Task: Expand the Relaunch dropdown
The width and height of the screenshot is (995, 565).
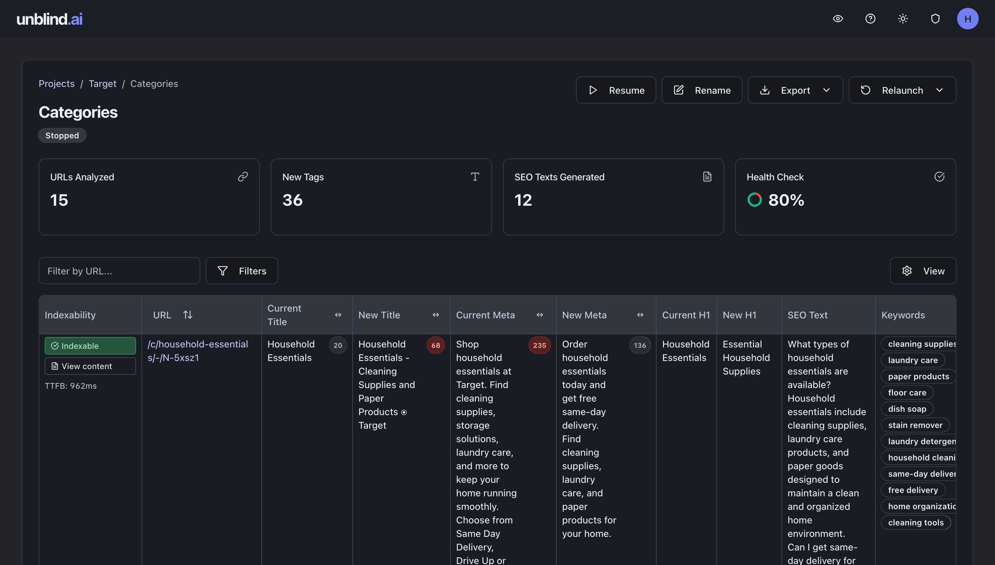Action: coord(939,90)
